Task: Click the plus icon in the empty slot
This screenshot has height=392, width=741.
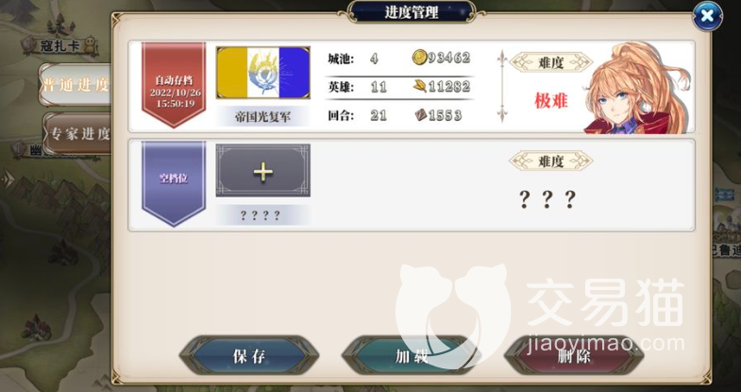Action: 263,171
